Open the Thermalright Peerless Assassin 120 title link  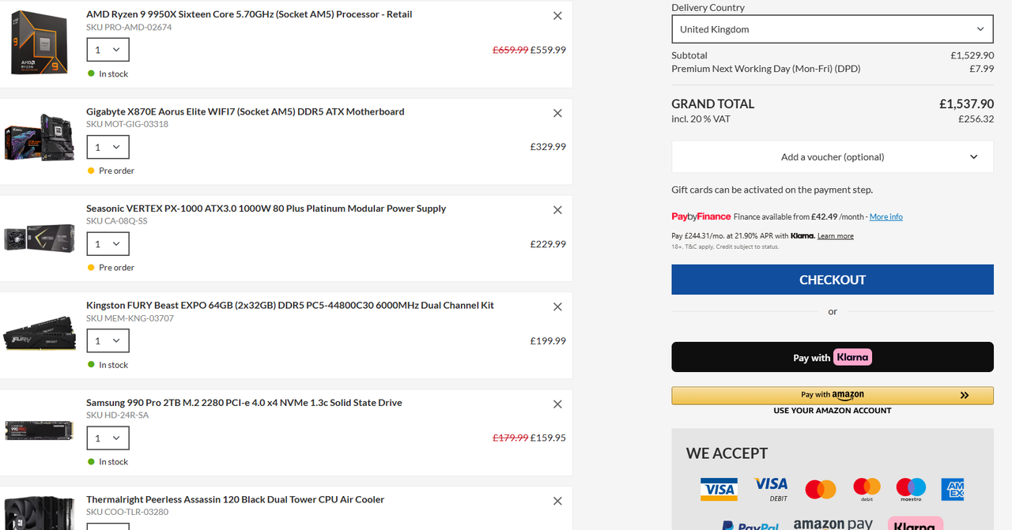coord(235,499)
